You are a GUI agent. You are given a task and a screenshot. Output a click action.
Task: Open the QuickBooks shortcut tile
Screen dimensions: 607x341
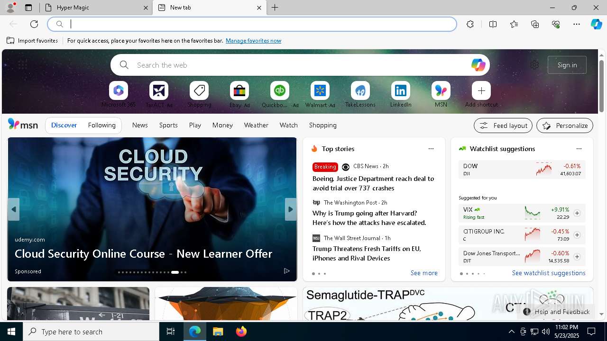280,90
